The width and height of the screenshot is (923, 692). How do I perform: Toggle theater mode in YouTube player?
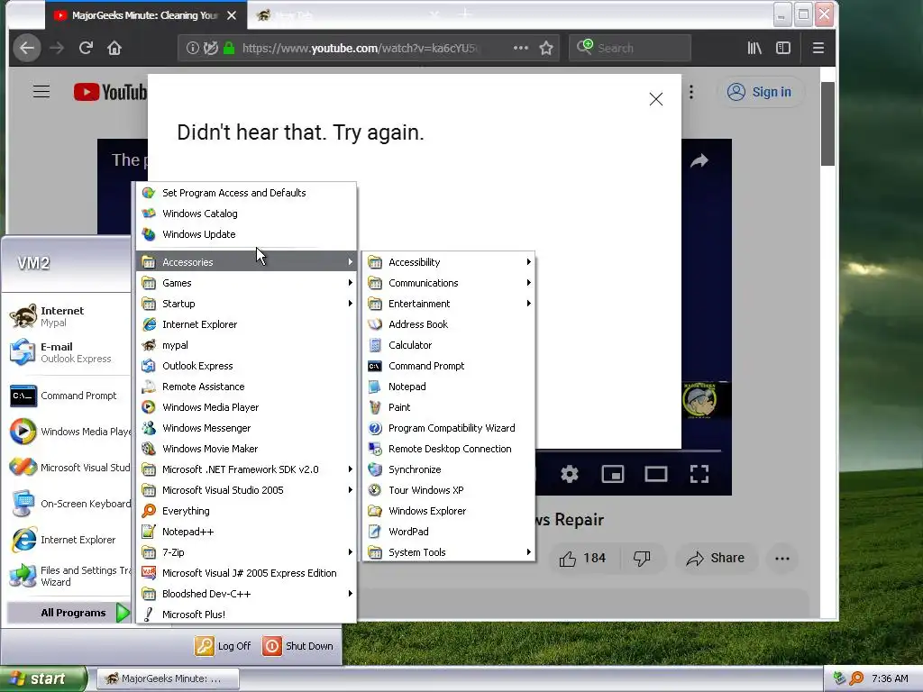[656, 474]
